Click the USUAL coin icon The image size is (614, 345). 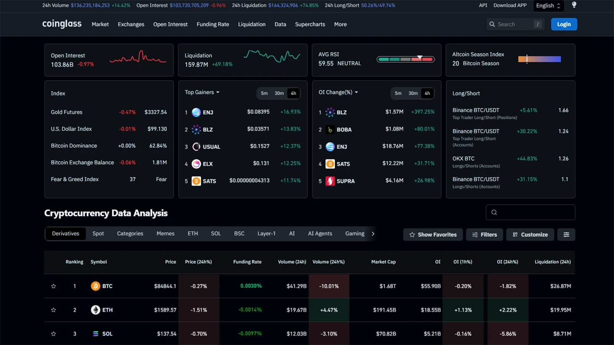pos(196,146)
